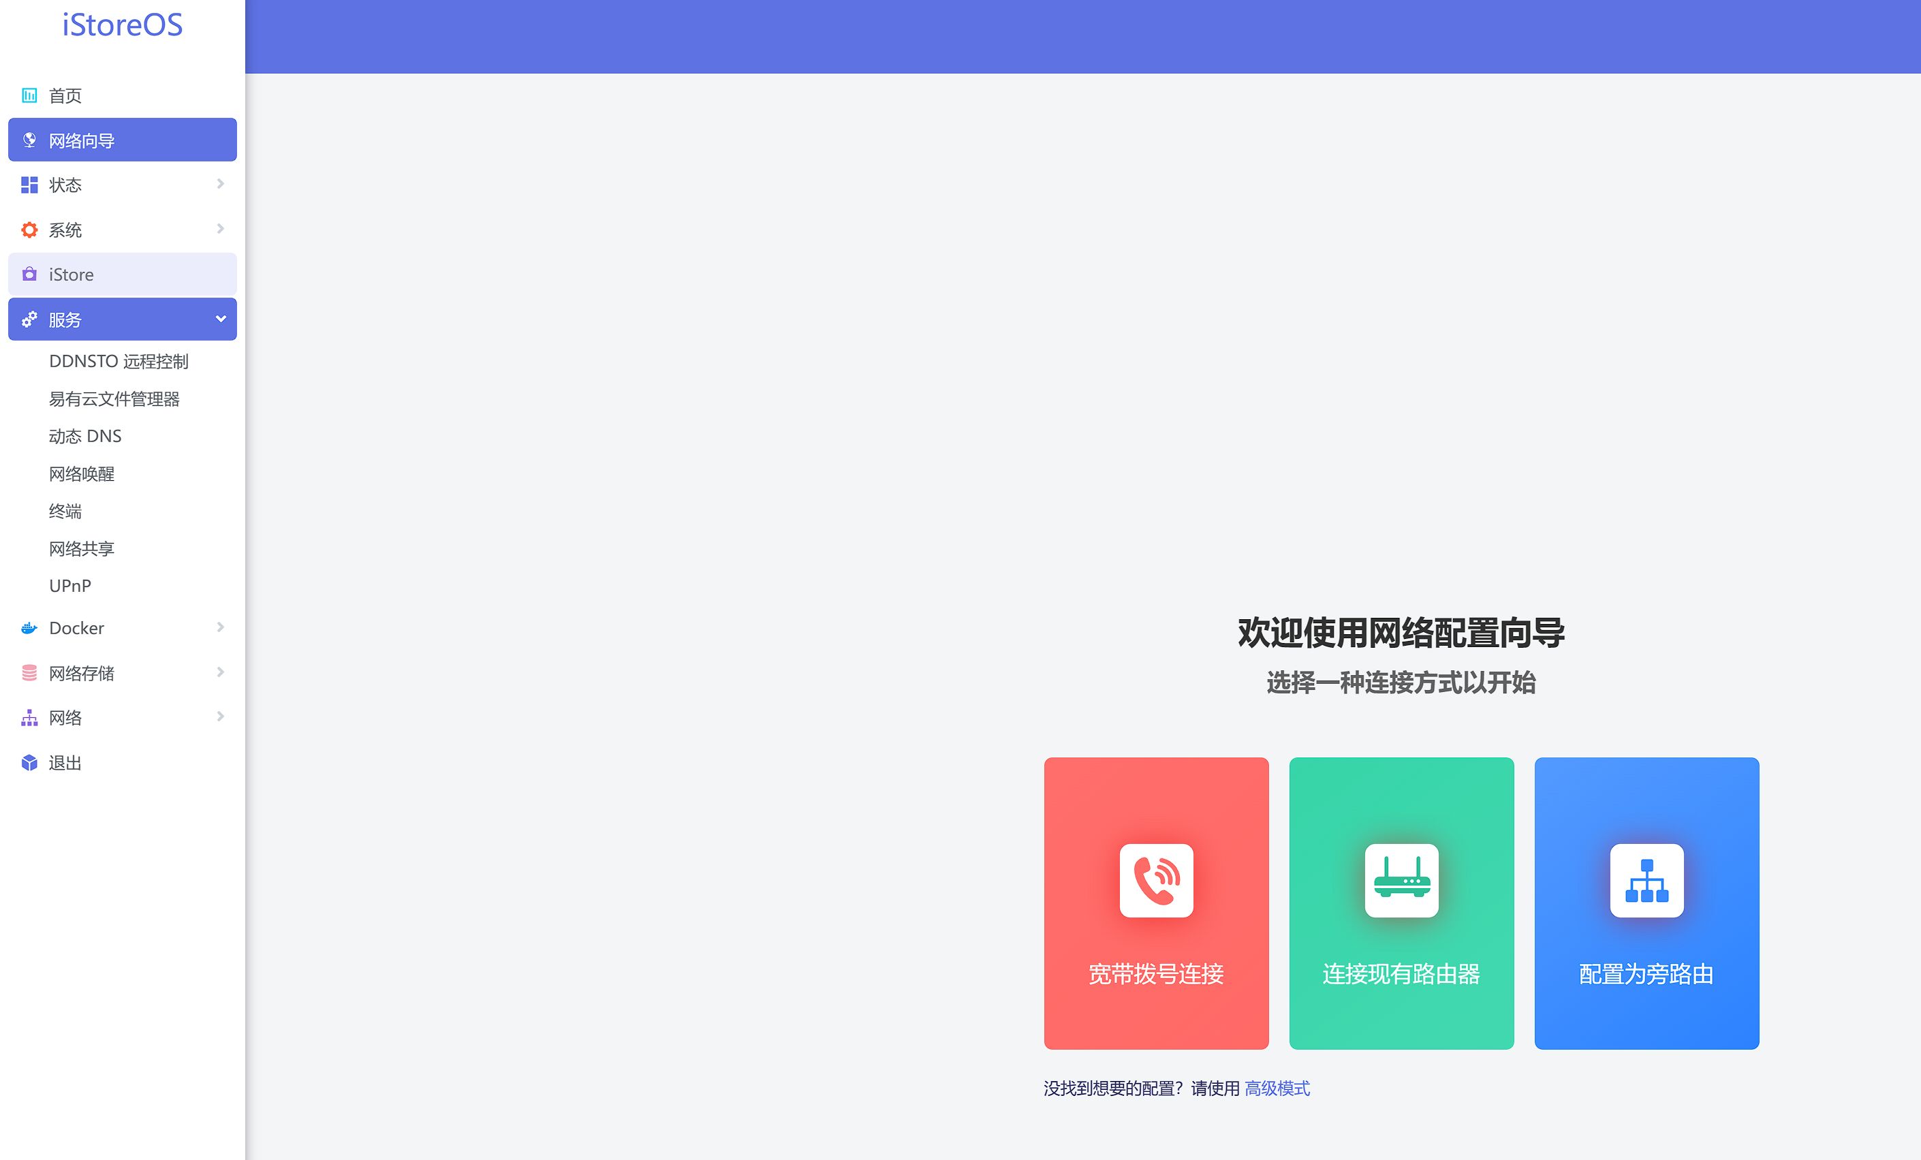Expand the 网络存储 chevron
Viewport: 1921px width, 1160px height.
221,672
